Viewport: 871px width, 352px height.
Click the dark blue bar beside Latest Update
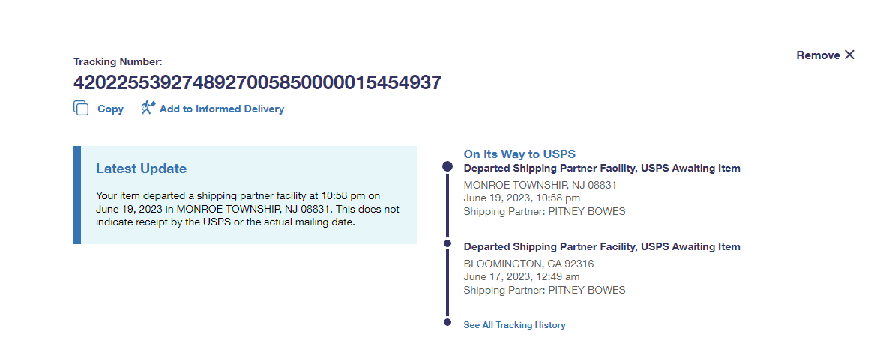(x=76, y=195)
